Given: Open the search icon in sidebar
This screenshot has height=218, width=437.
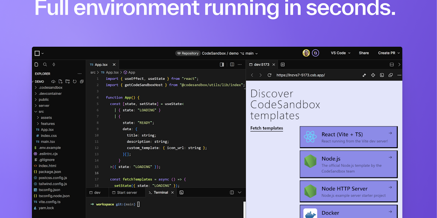Looking at the screenshot, I should point(45,65).
